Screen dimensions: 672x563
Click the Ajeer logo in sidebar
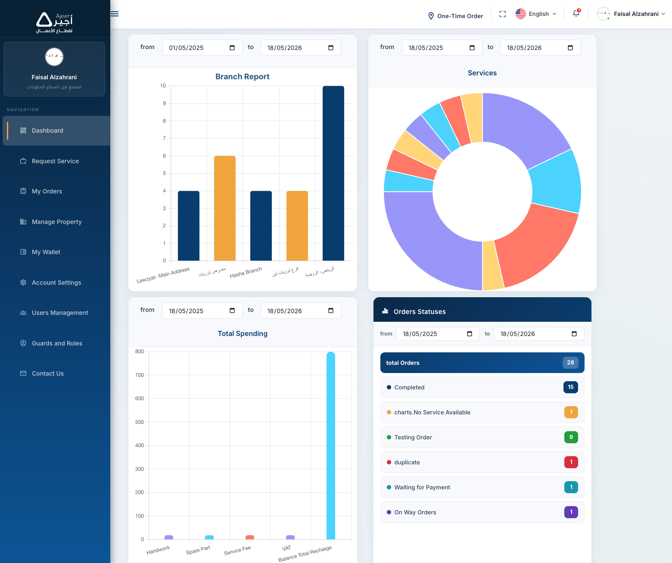pyautogui.click(x=54, y=23)
